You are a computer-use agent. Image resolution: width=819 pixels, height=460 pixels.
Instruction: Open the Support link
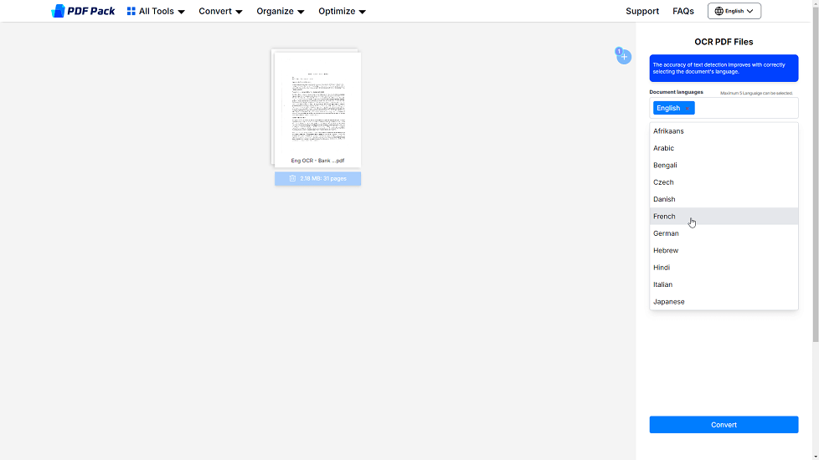point(641,12)
